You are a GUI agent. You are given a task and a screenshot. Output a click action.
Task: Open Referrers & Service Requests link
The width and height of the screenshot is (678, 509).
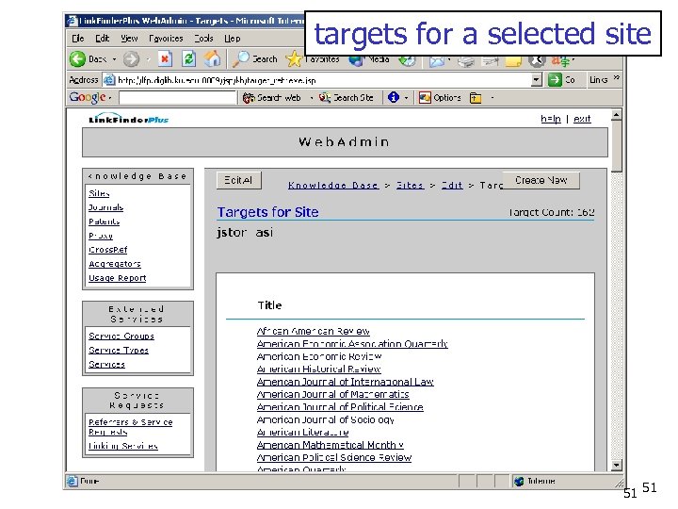(131, 427)
